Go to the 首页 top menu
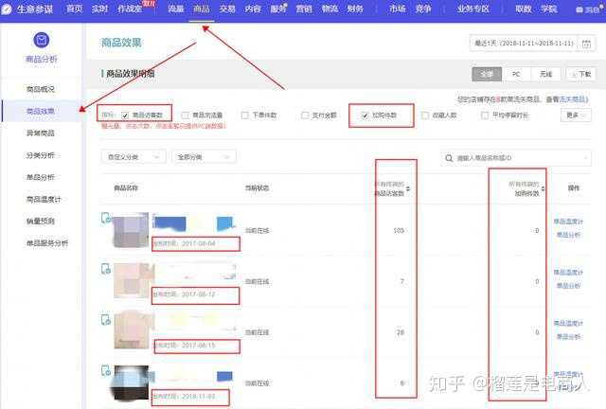 (75, 9)
